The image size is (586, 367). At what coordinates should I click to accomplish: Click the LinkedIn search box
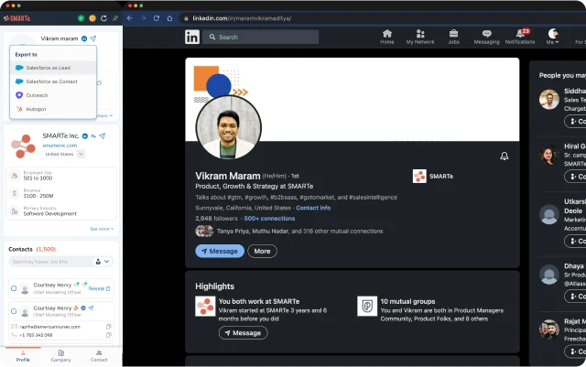pos(260,37)
